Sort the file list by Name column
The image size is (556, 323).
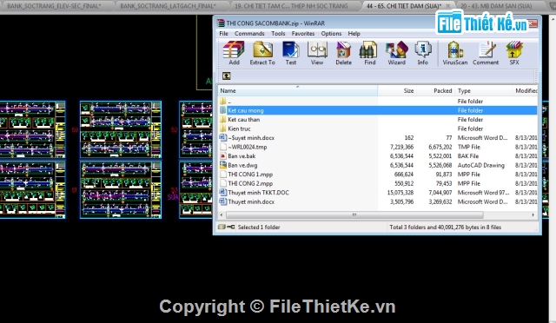[297, 91]
